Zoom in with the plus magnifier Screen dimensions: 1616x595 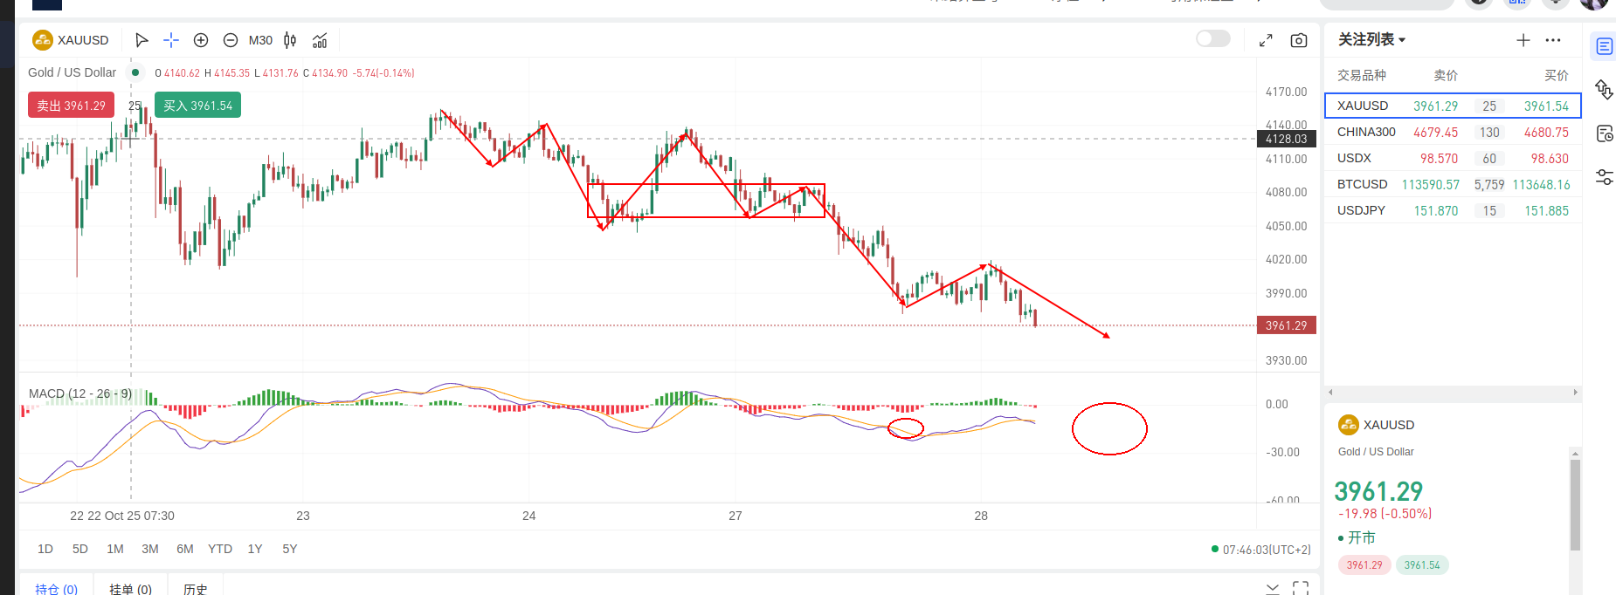pyautogui.click(x=201, y=40)
